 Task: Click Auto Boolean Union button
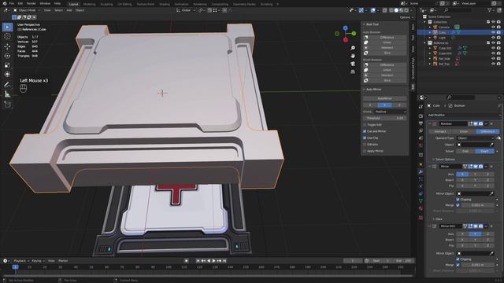tap(385, 42)
